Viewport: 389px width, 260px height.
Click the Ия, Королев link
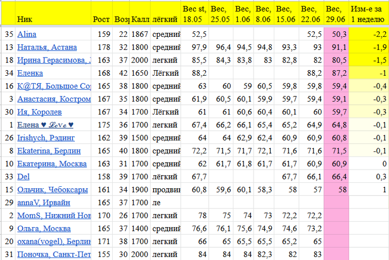[x=39, y=112]
